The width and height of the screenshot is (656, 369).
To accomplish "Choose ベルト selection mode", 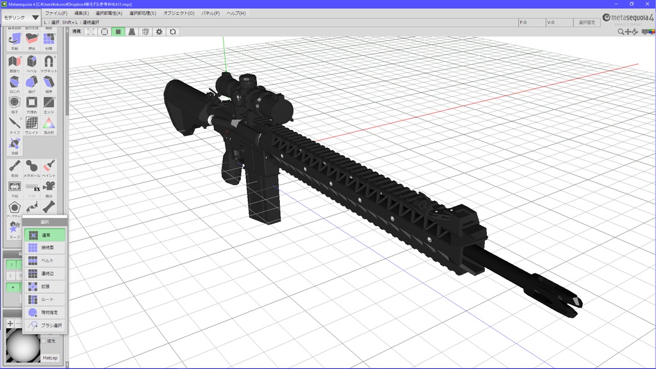I will (x=45, y=261).
